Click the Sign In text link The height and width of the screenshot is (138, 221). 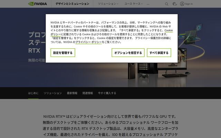coord(189,4)
